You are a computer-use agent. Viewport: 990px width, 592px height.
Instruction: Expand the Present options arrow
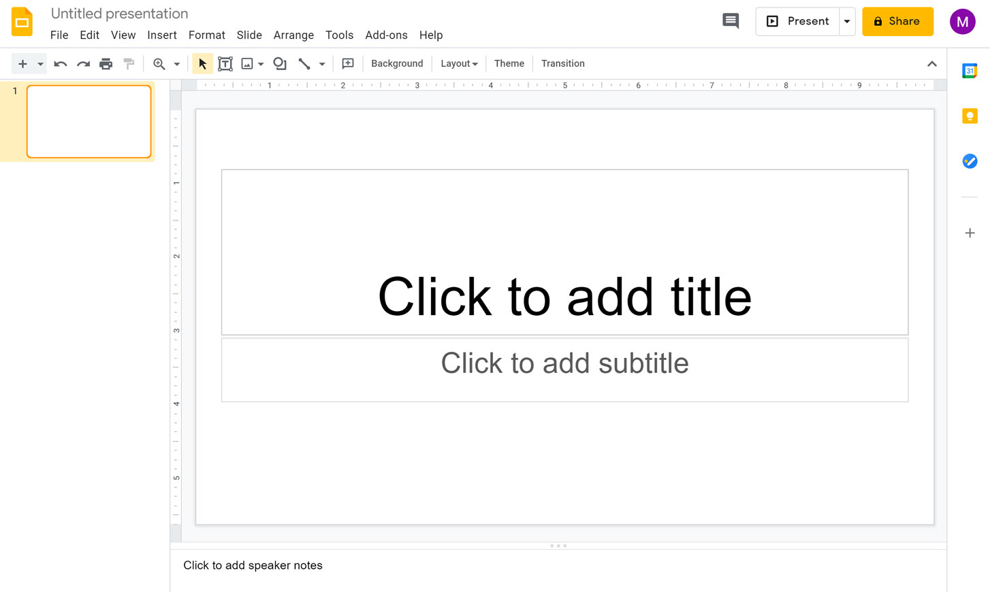click(846, 21)
